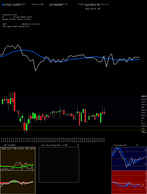Click the 7827.5 price axis label

[144, 123]
